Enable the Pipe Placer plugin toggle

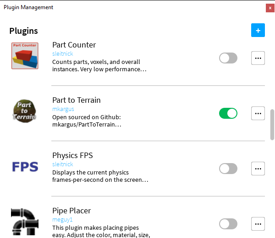[x=228, y=224]
